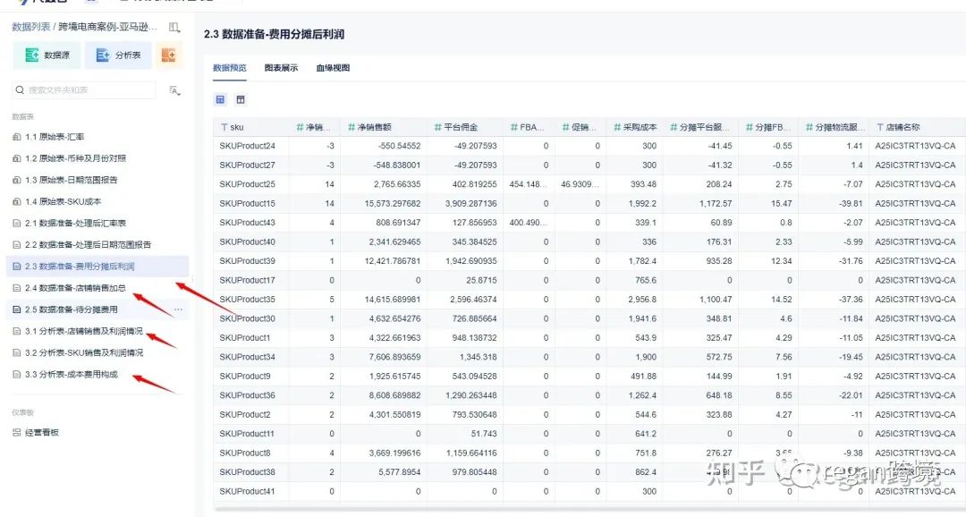Select the first table view mode icon
966x517 pixels.
pos(221,99)
